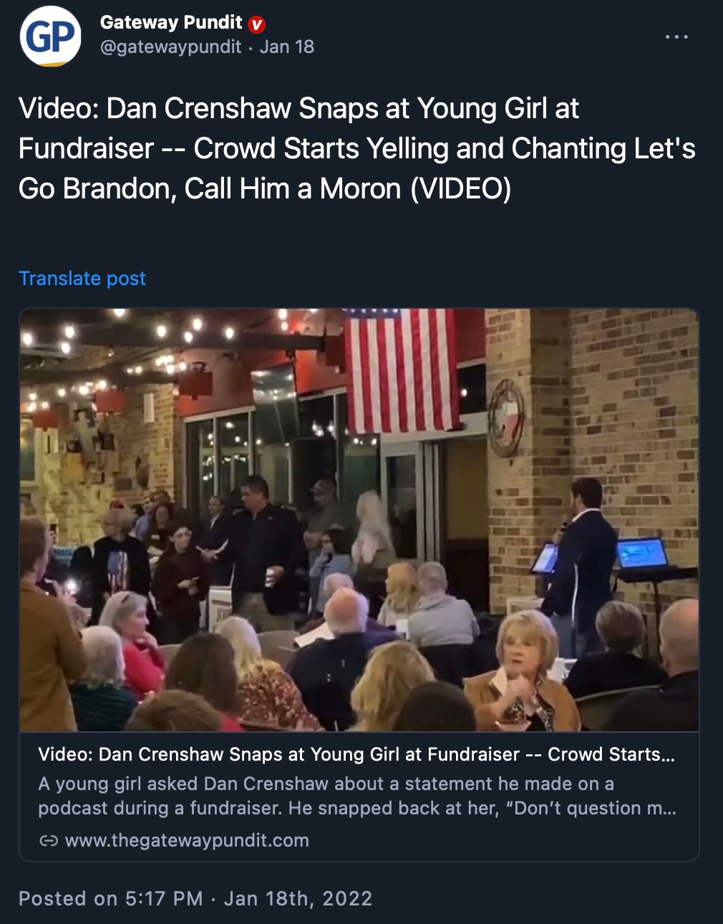Click the red verified badge icon
This screenshot has height=924, width=723.
pos(257,24)
